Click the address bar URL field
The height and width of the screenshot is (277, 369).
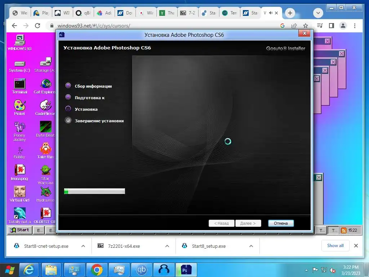click(165, 26)
